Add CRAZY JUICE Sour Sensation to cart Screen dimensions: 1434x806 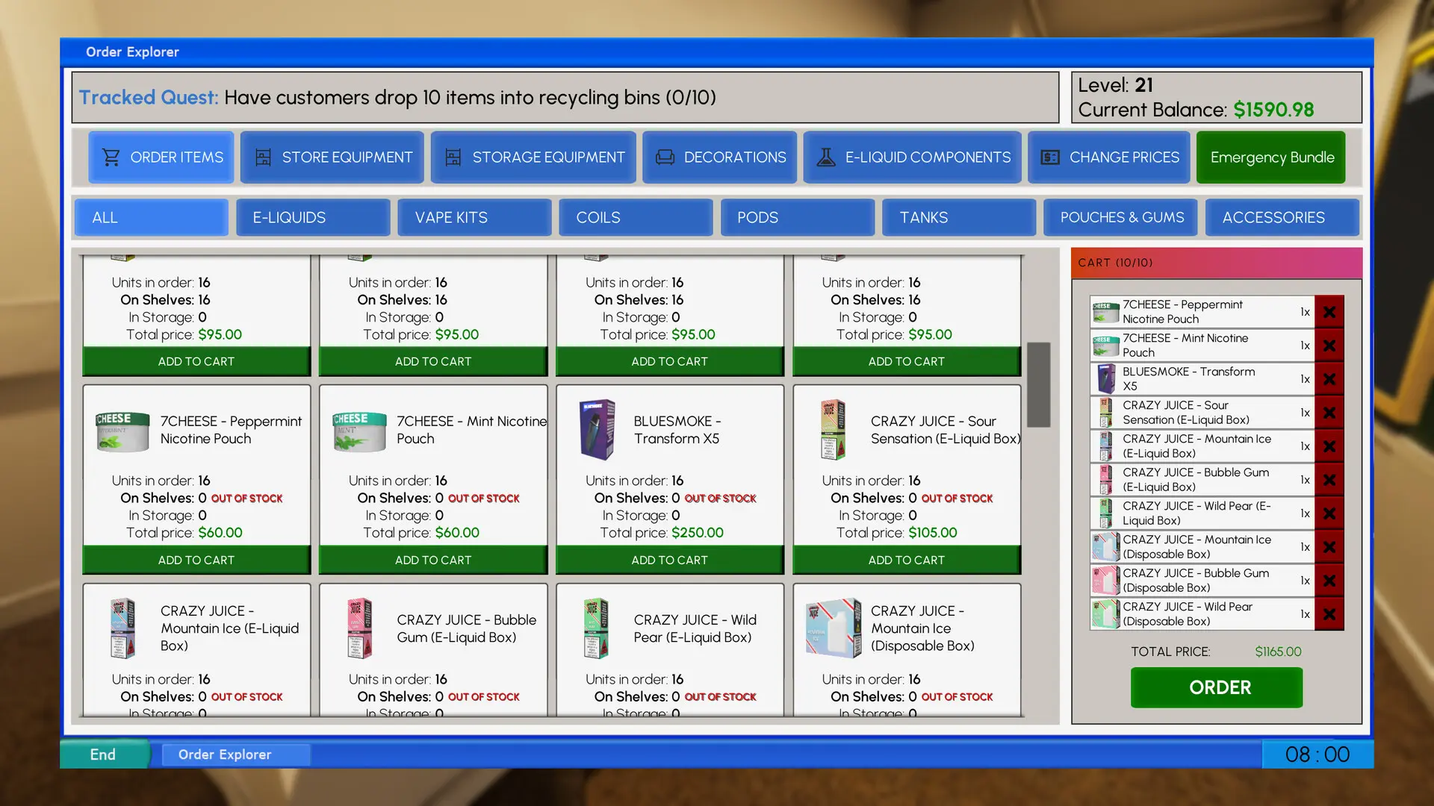907,560
